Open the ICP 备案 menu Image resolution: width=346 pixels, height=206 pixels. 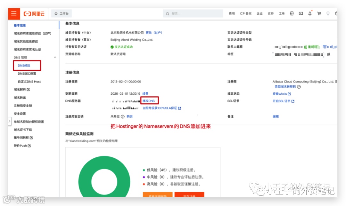(x=246, y=13)
